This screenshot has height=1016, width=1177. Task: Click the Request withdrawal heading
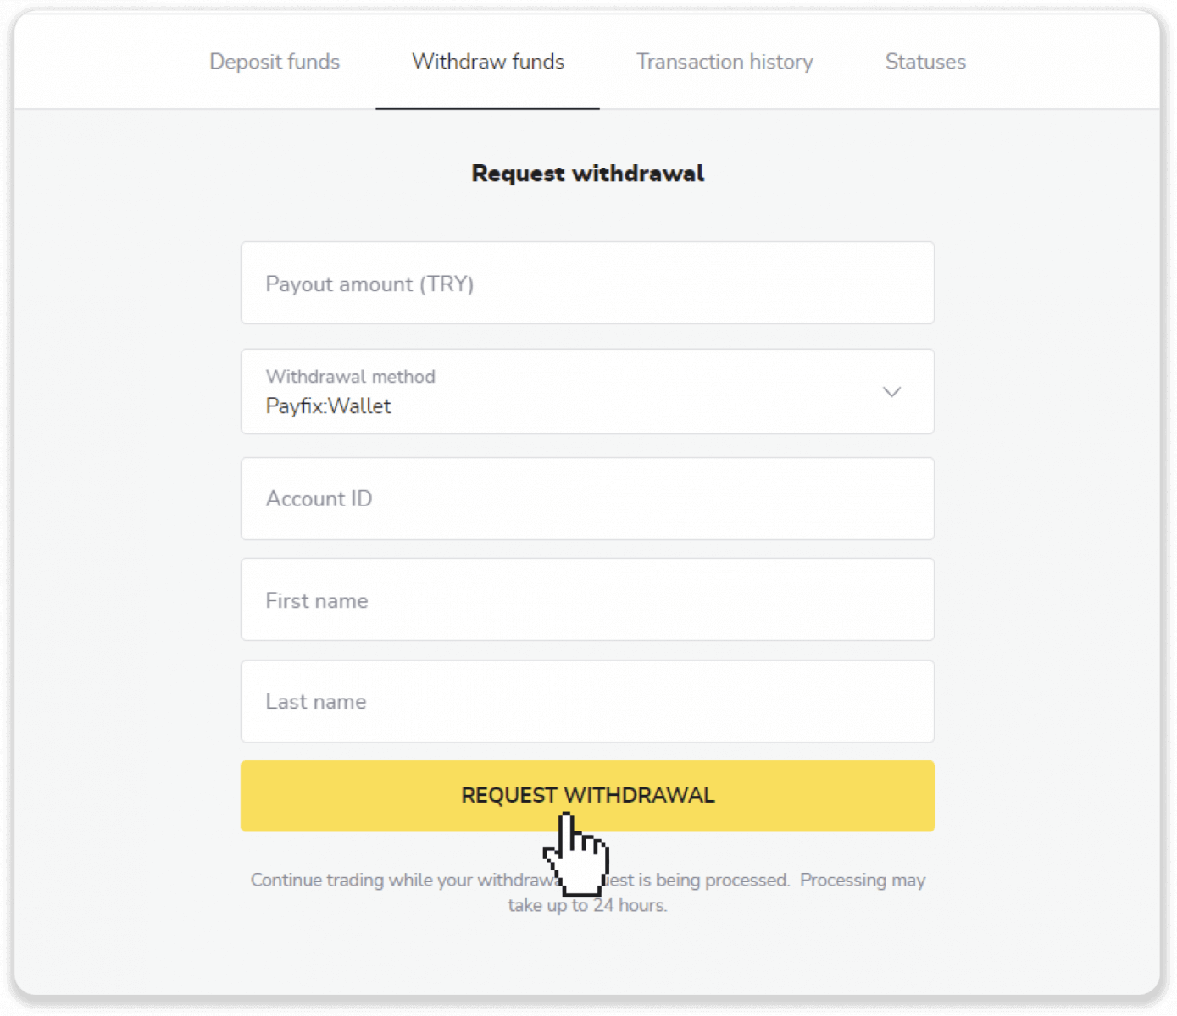(587, 173)
